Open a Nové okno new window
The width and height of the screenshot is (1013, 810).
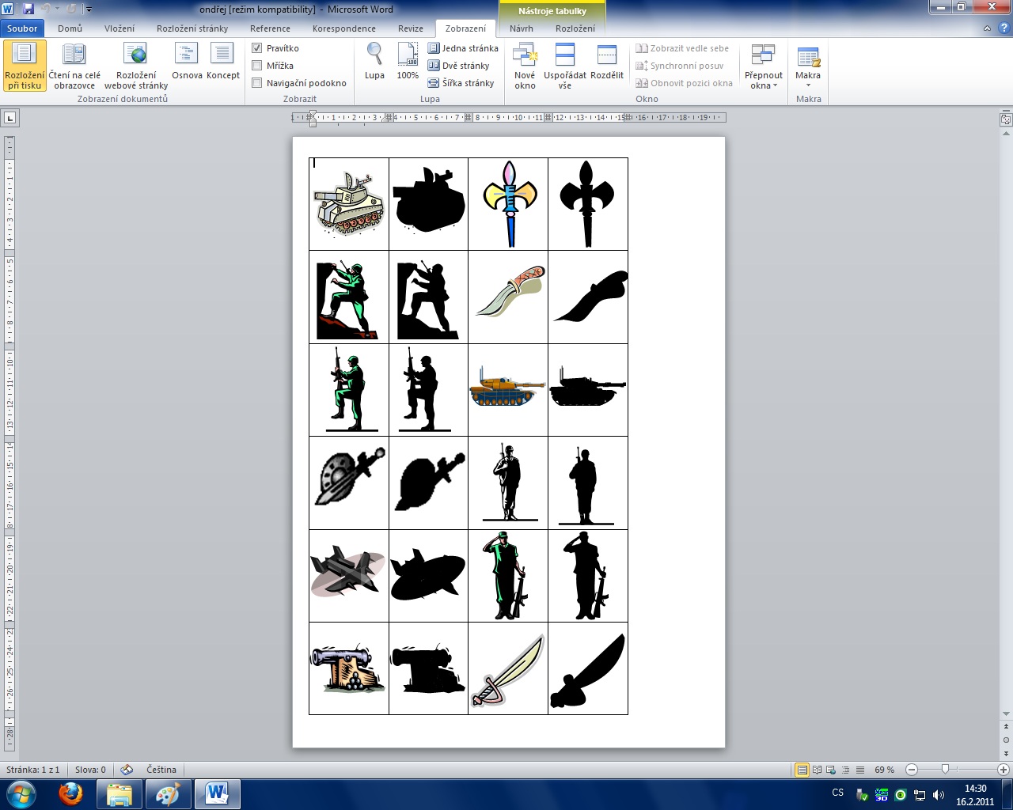click(x=525, y=66)
